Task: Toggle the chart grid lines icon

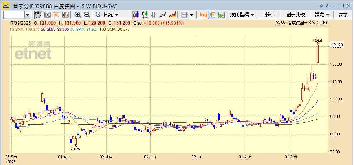Action: coord(185,15)
